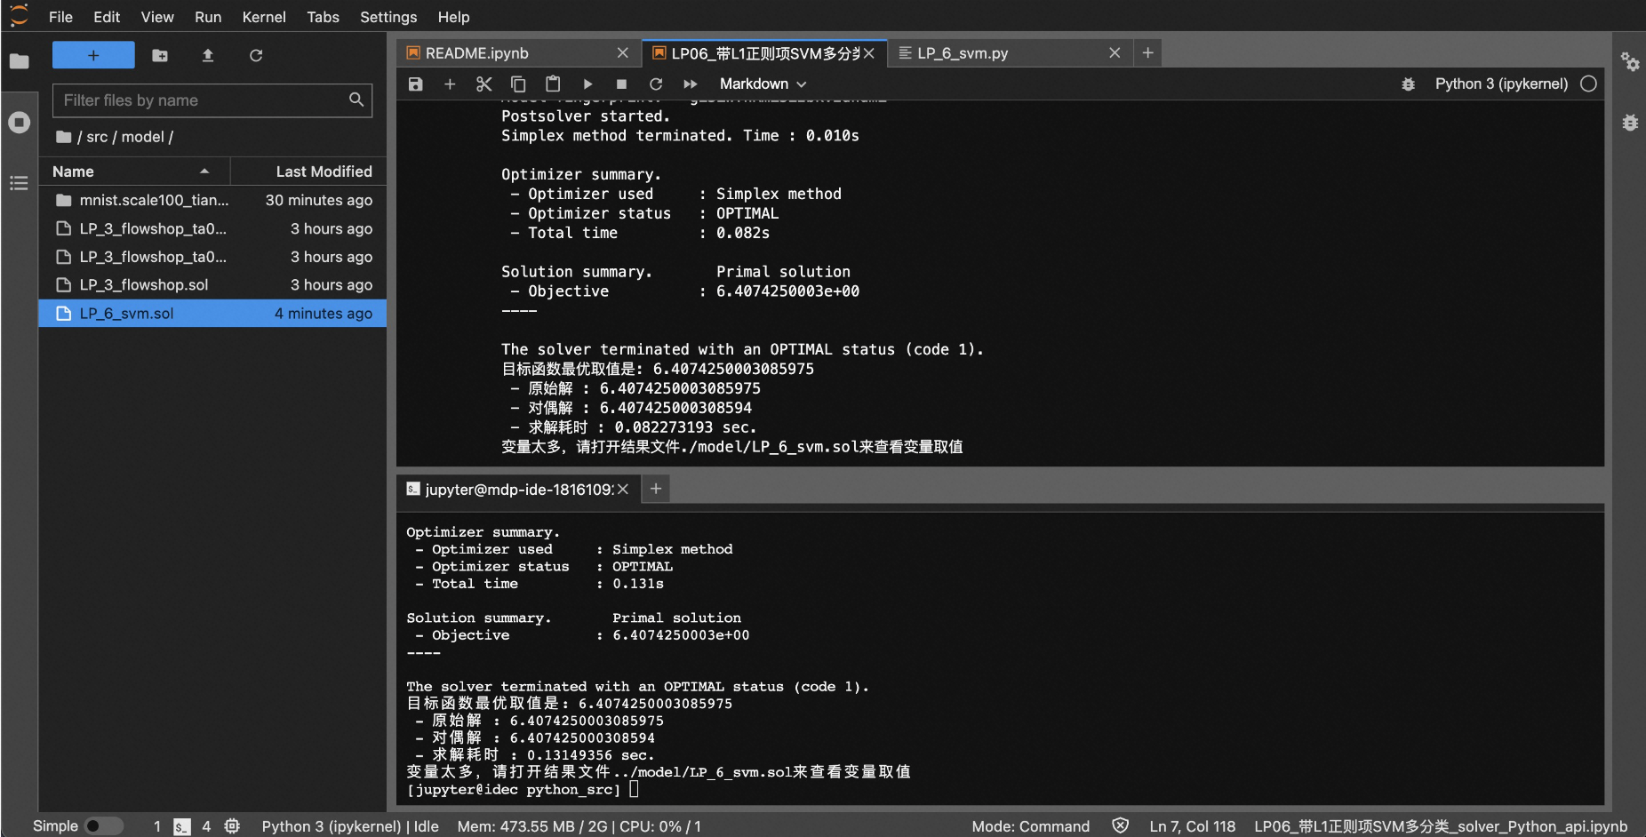Open the Running Terminals and Kernels panel
This screenshot has height=837, width=1646.
[19, 122]
